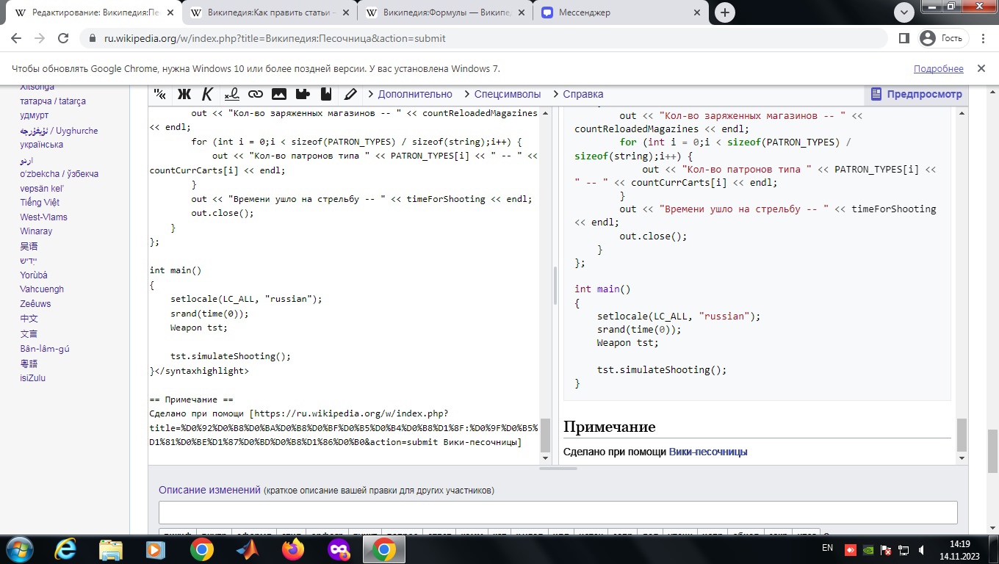Viewport: 999px width, 564px height.
Task: Toggle the Предпросмотр preview panel
Action: [916, 94]
